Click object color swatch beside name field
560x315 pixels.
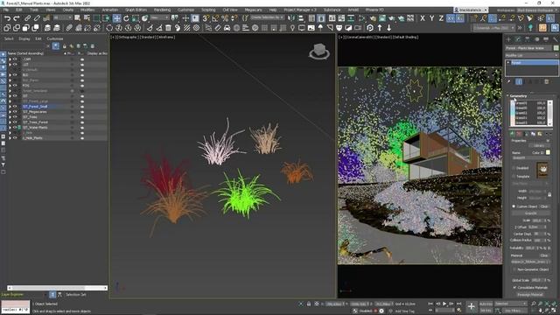[556, 48]
